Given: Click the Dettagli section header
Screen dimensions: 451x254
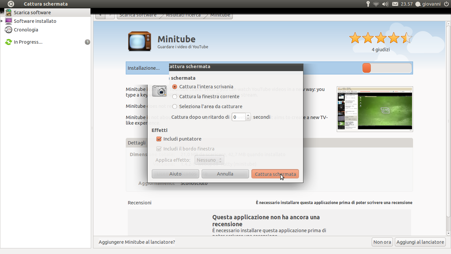Looking at the screenshot, I should [x=269, y=143].
